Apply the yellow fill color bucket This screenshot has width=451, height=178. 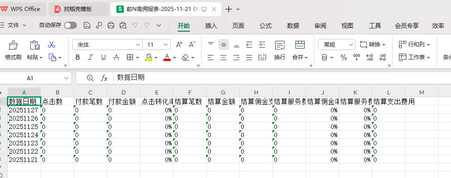148,57
